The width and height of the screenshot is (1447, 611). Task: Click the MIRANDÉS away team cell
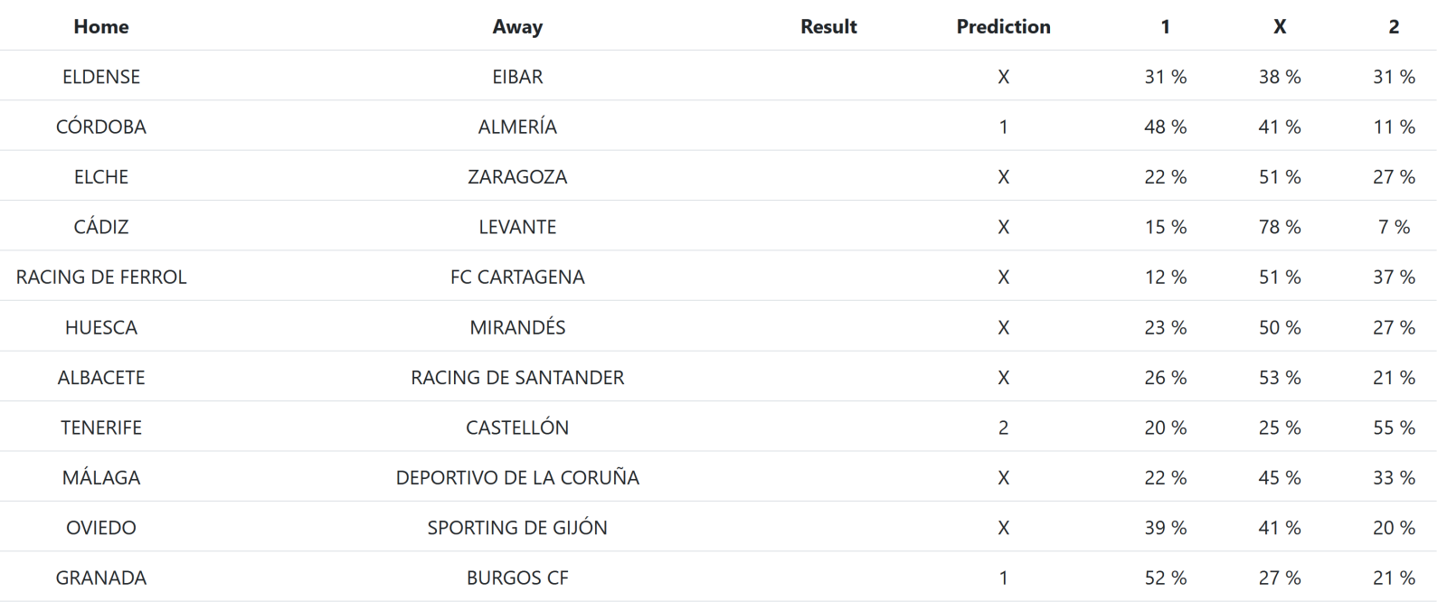click(517, 327)
